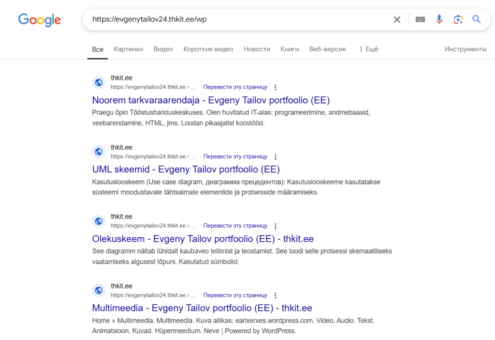Open the UML skeemid result link
Image resolution: width=495 pixels, height=340 pixels.
click(186, 170)
